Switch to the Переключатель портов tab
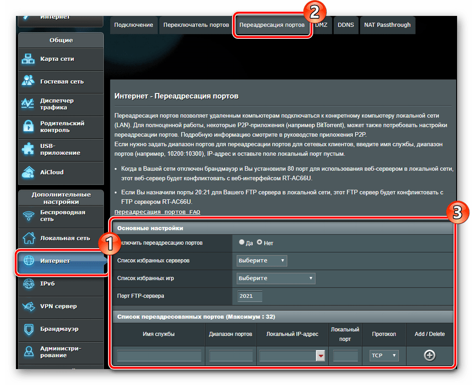 [x=196, y=25]
